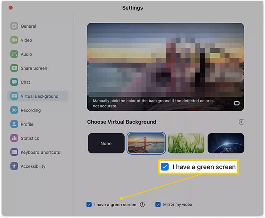The image size is (265, 218).
Task: Click the Share Screen icon
Action: (14, 68)
